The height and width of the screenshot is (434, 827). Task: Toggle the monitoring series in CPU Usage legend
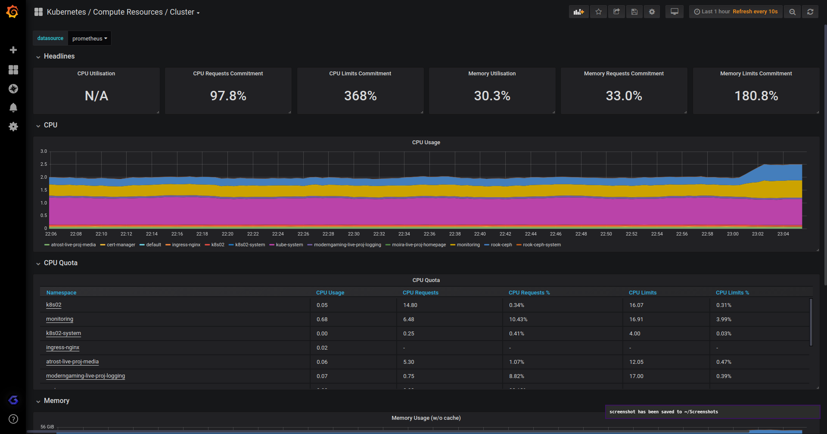pyautogui.click(x=468, y=245)
